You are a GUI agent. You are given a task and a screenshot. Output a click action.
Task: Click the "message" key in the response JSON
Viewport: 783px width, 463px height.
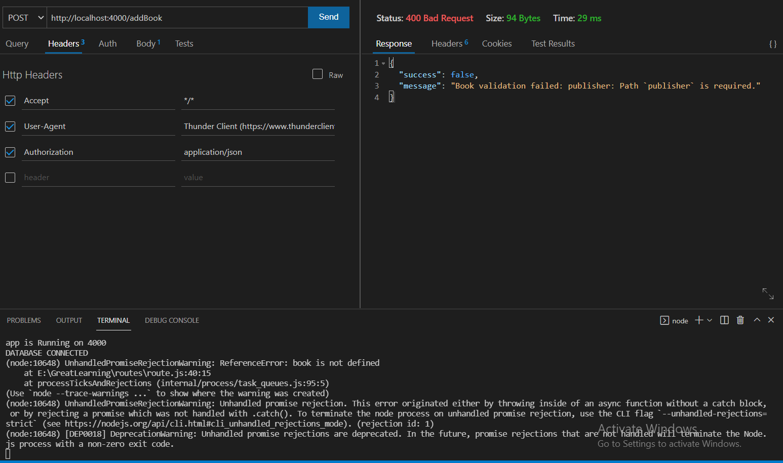420,86
